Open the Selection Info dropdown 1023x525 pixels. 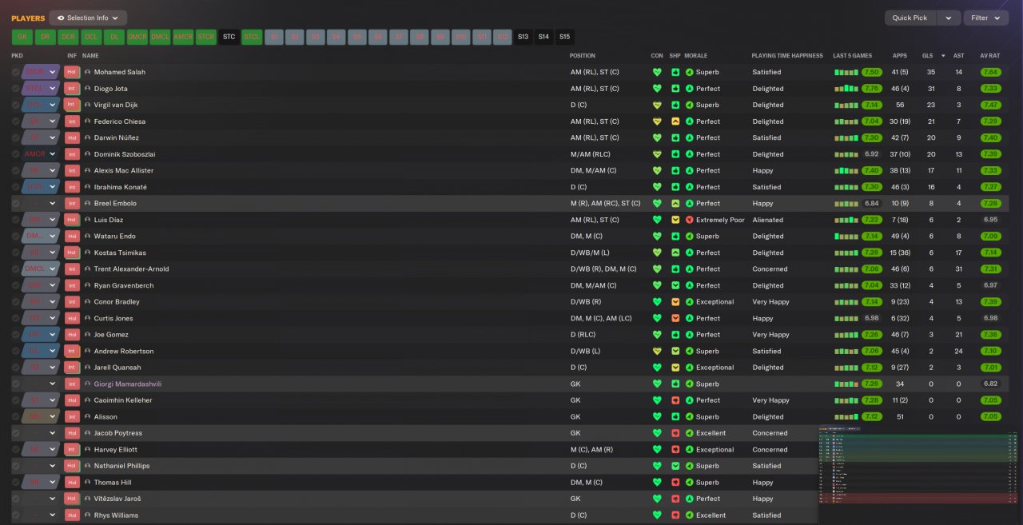pyautogui.click(x=88, y=18)
